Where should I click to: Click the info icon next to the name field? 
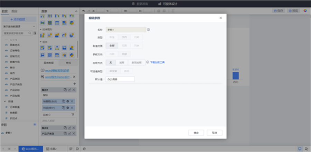pyautogui.click(x=148, y=30)
